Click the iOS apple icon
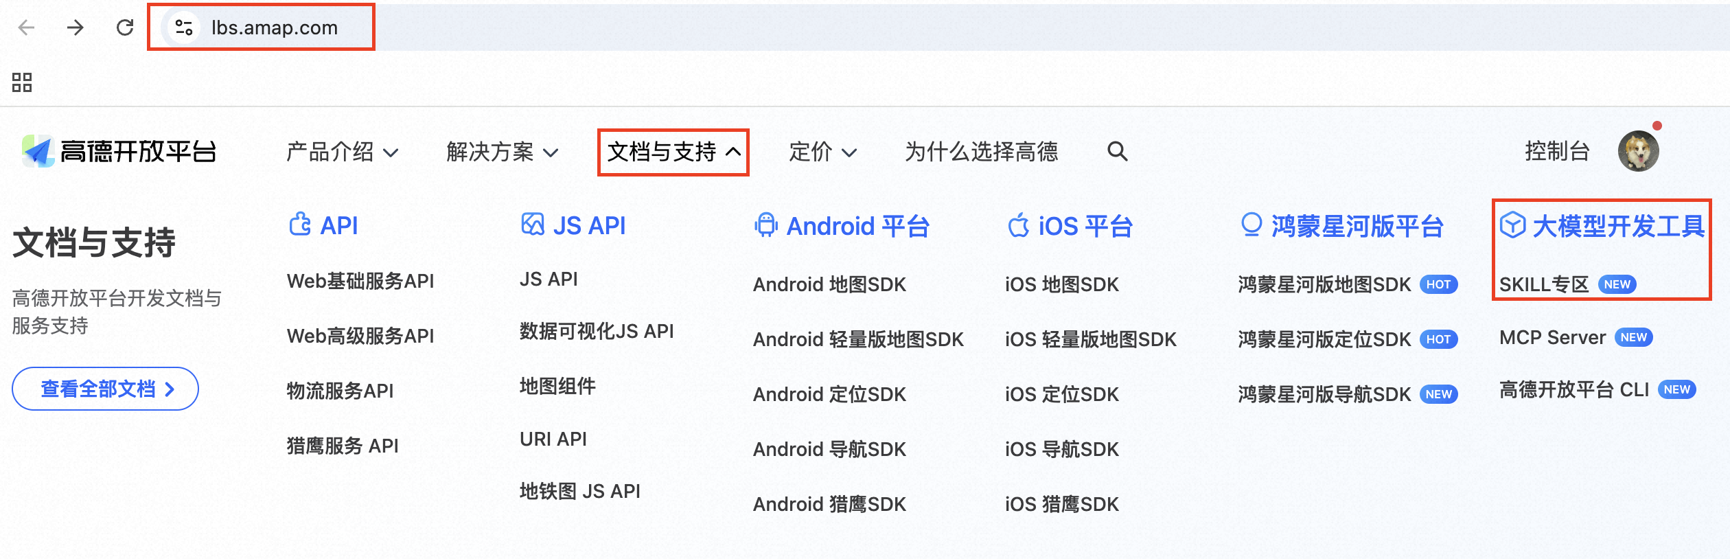 [1018, 225]
